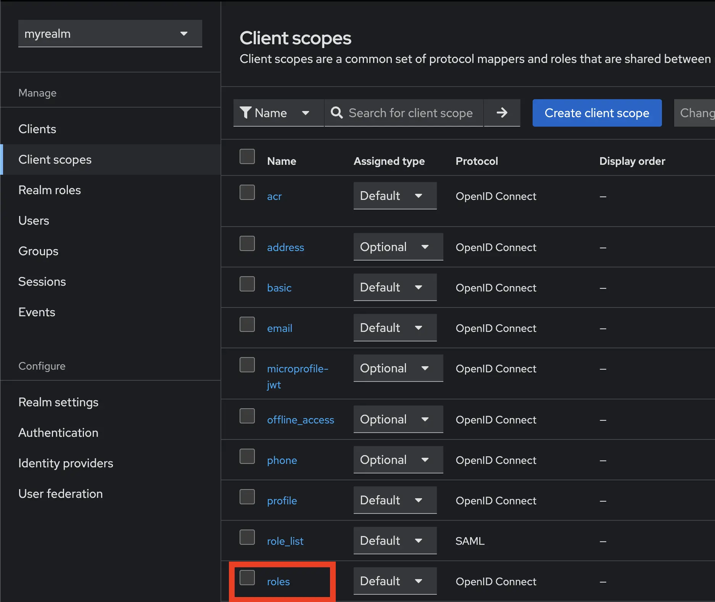This screenshot has width=715, height=602.
Task: Open the profile client scope
Action: coord(282,501)
